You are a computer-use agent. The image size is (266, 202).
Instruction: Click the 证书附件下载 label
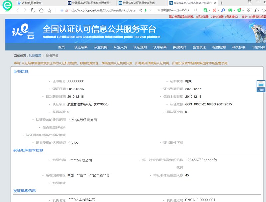[x=173, y=143]
